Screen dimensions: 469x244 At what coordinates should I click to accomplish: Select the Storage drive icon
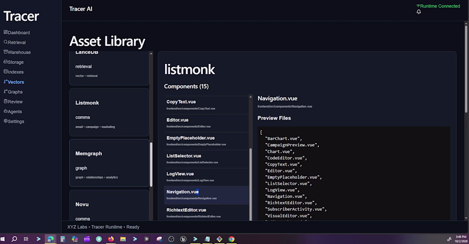pos(6,62)
